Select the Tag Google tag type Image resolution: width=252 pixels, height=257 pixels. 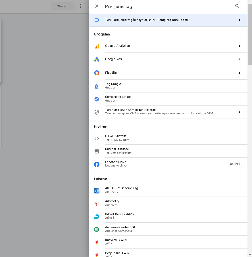pos(168,86)
